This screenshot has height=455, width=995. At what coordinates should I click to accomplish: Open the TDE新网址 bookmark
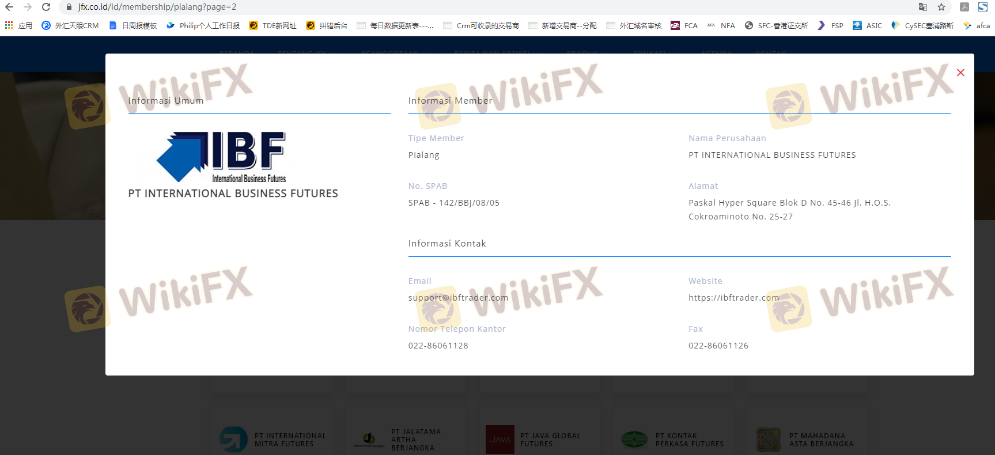click(x=273, y=25)
